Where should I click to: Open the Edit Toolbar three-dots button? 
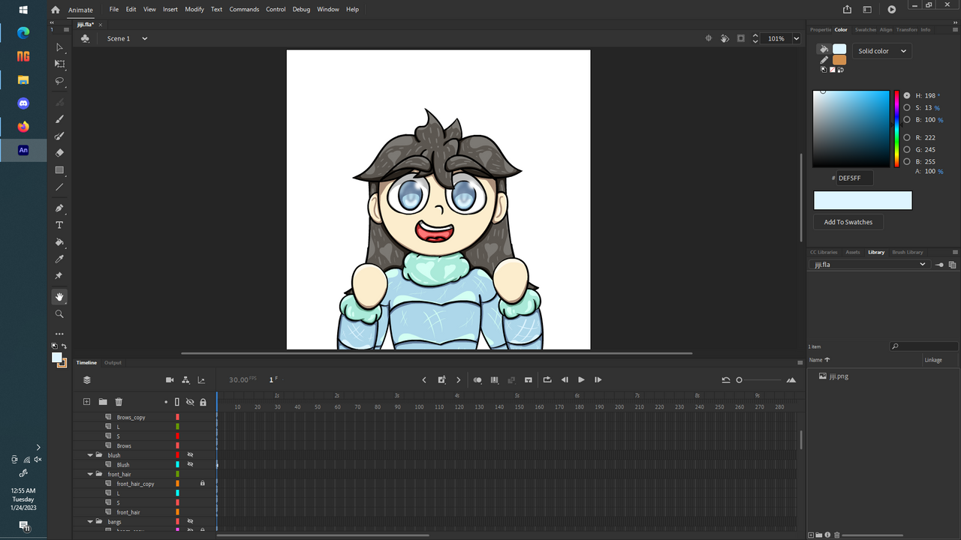point(59,334)
